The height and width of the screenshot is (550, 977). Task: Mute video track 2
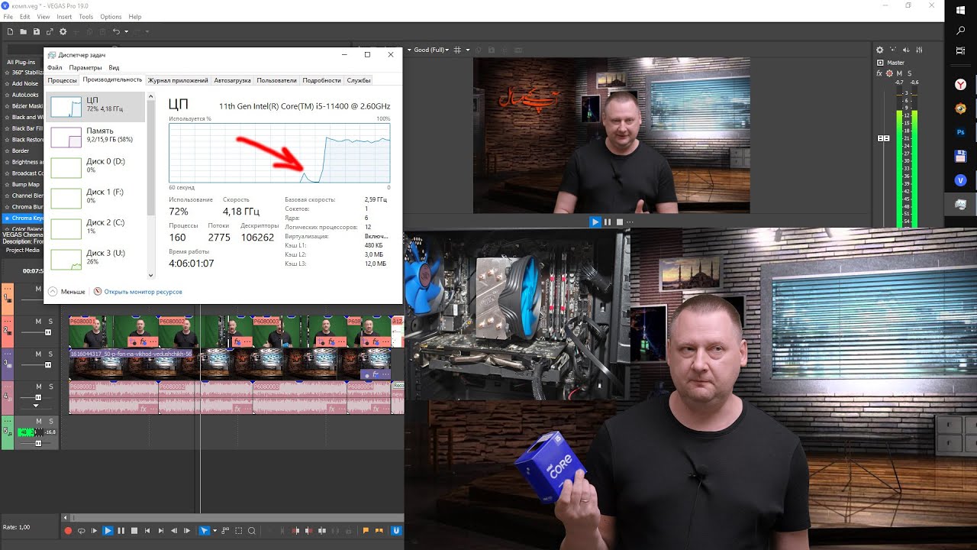point(38,322)
